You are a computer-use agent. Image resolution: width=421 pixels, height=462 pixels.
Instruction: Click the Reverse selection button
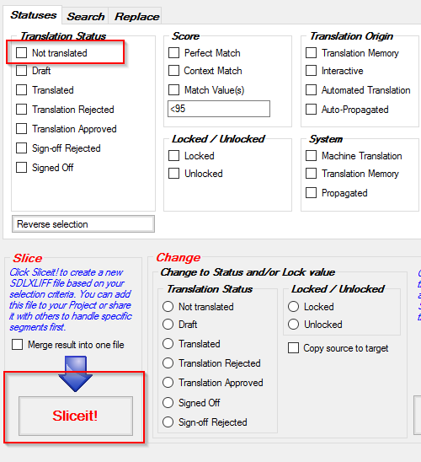click(83, 224)
